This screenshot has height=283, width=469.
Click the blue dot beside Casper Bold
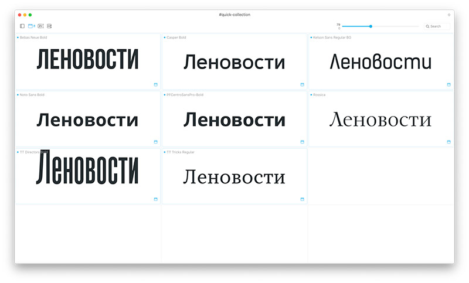pos(165,37)
